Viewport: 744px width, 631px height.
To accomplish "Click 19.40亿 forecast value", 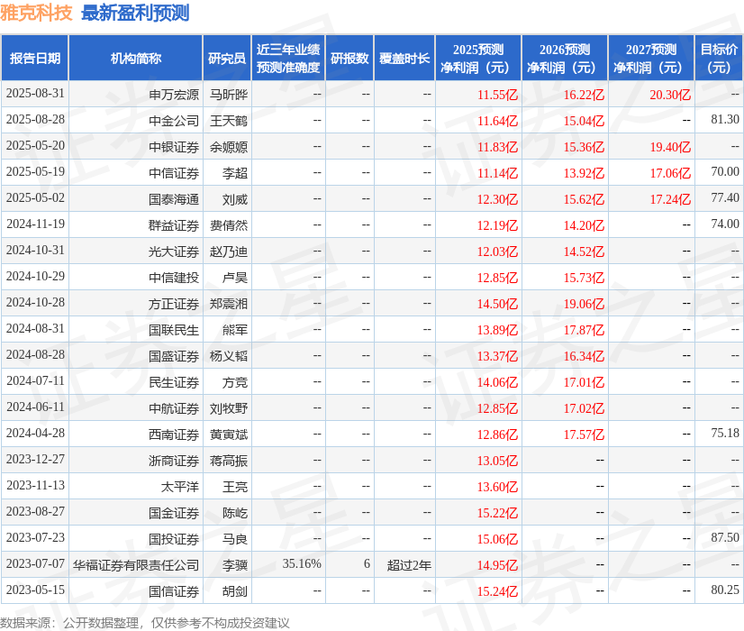I will pyautogui.click(x=670, y=147).
